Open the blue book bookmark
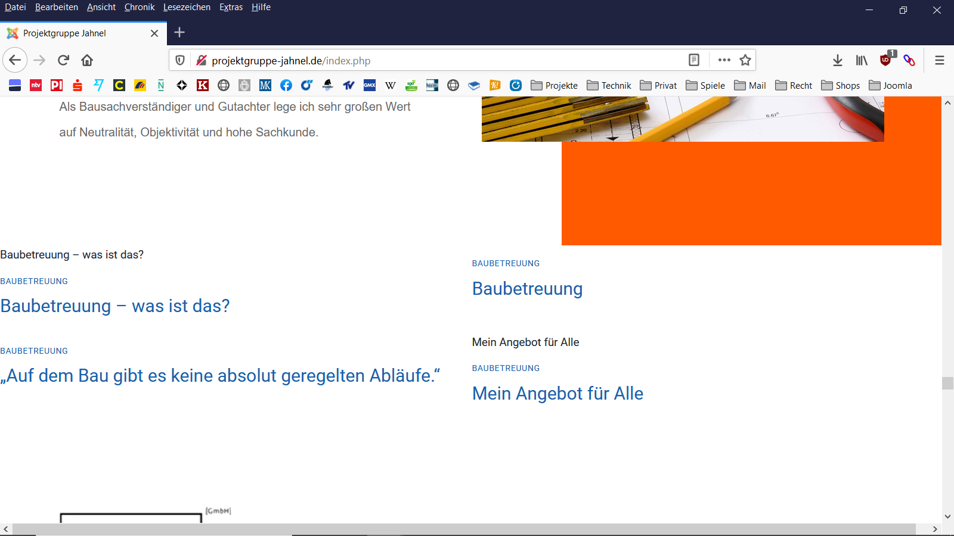 474,85
